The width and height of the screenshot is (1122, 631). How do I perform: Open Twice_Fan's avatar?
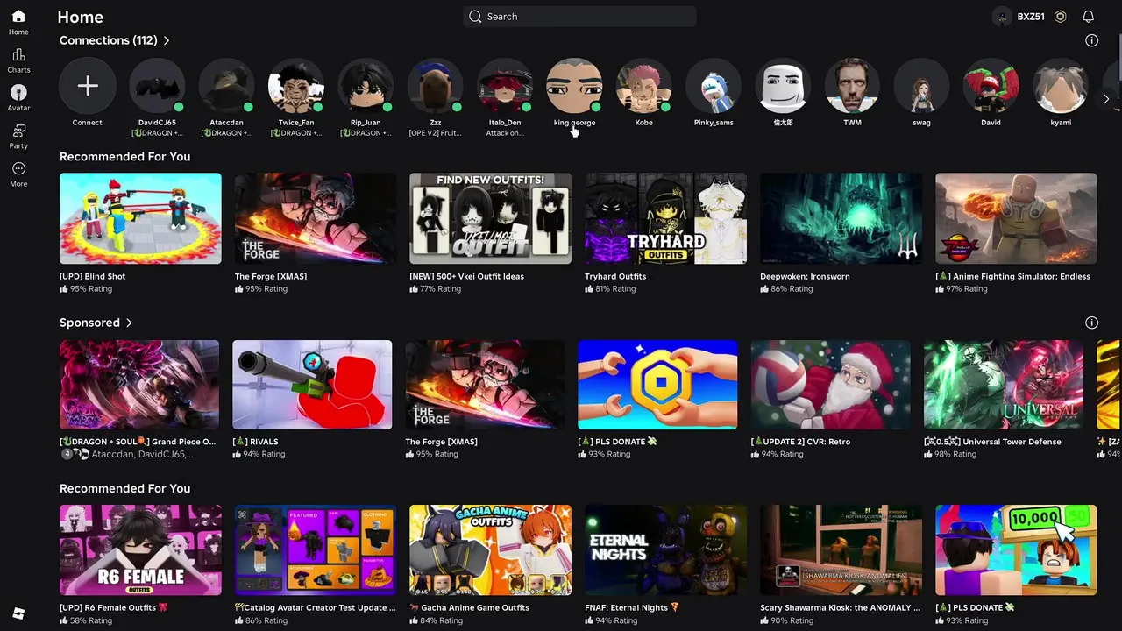(x=296, y=86)
